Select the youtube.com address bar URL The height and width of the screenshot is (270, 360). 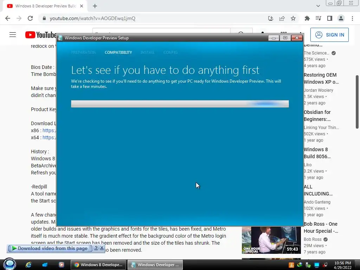92,18
